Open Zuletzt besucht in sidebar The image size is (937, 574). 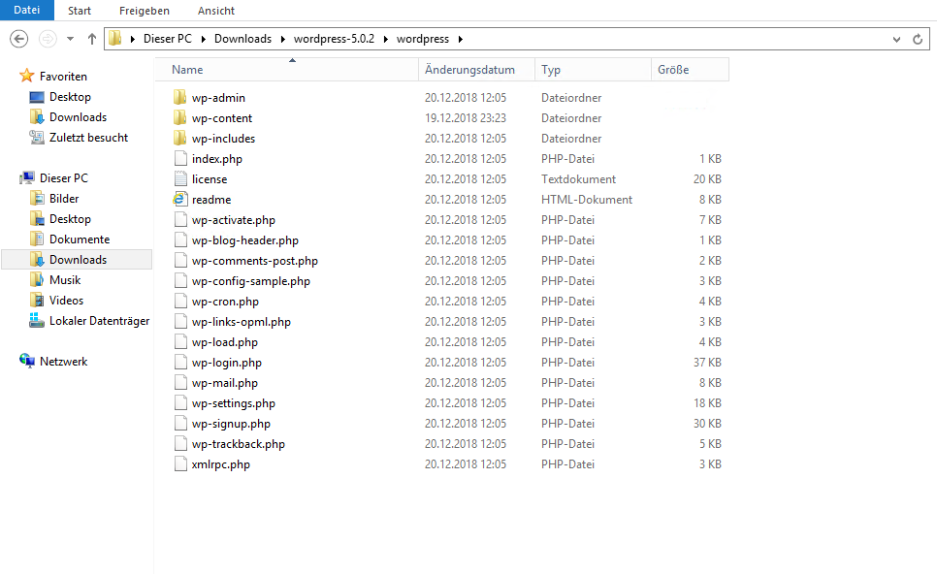[x=88, y=138]
